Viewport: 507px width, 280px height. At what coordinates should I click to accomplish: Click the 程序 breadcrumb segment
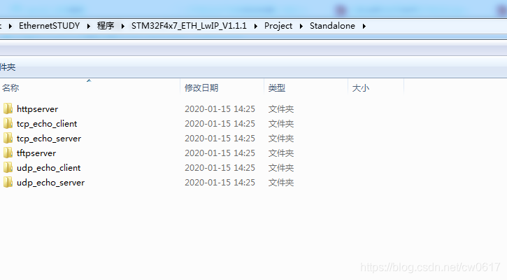click(106, 26)
